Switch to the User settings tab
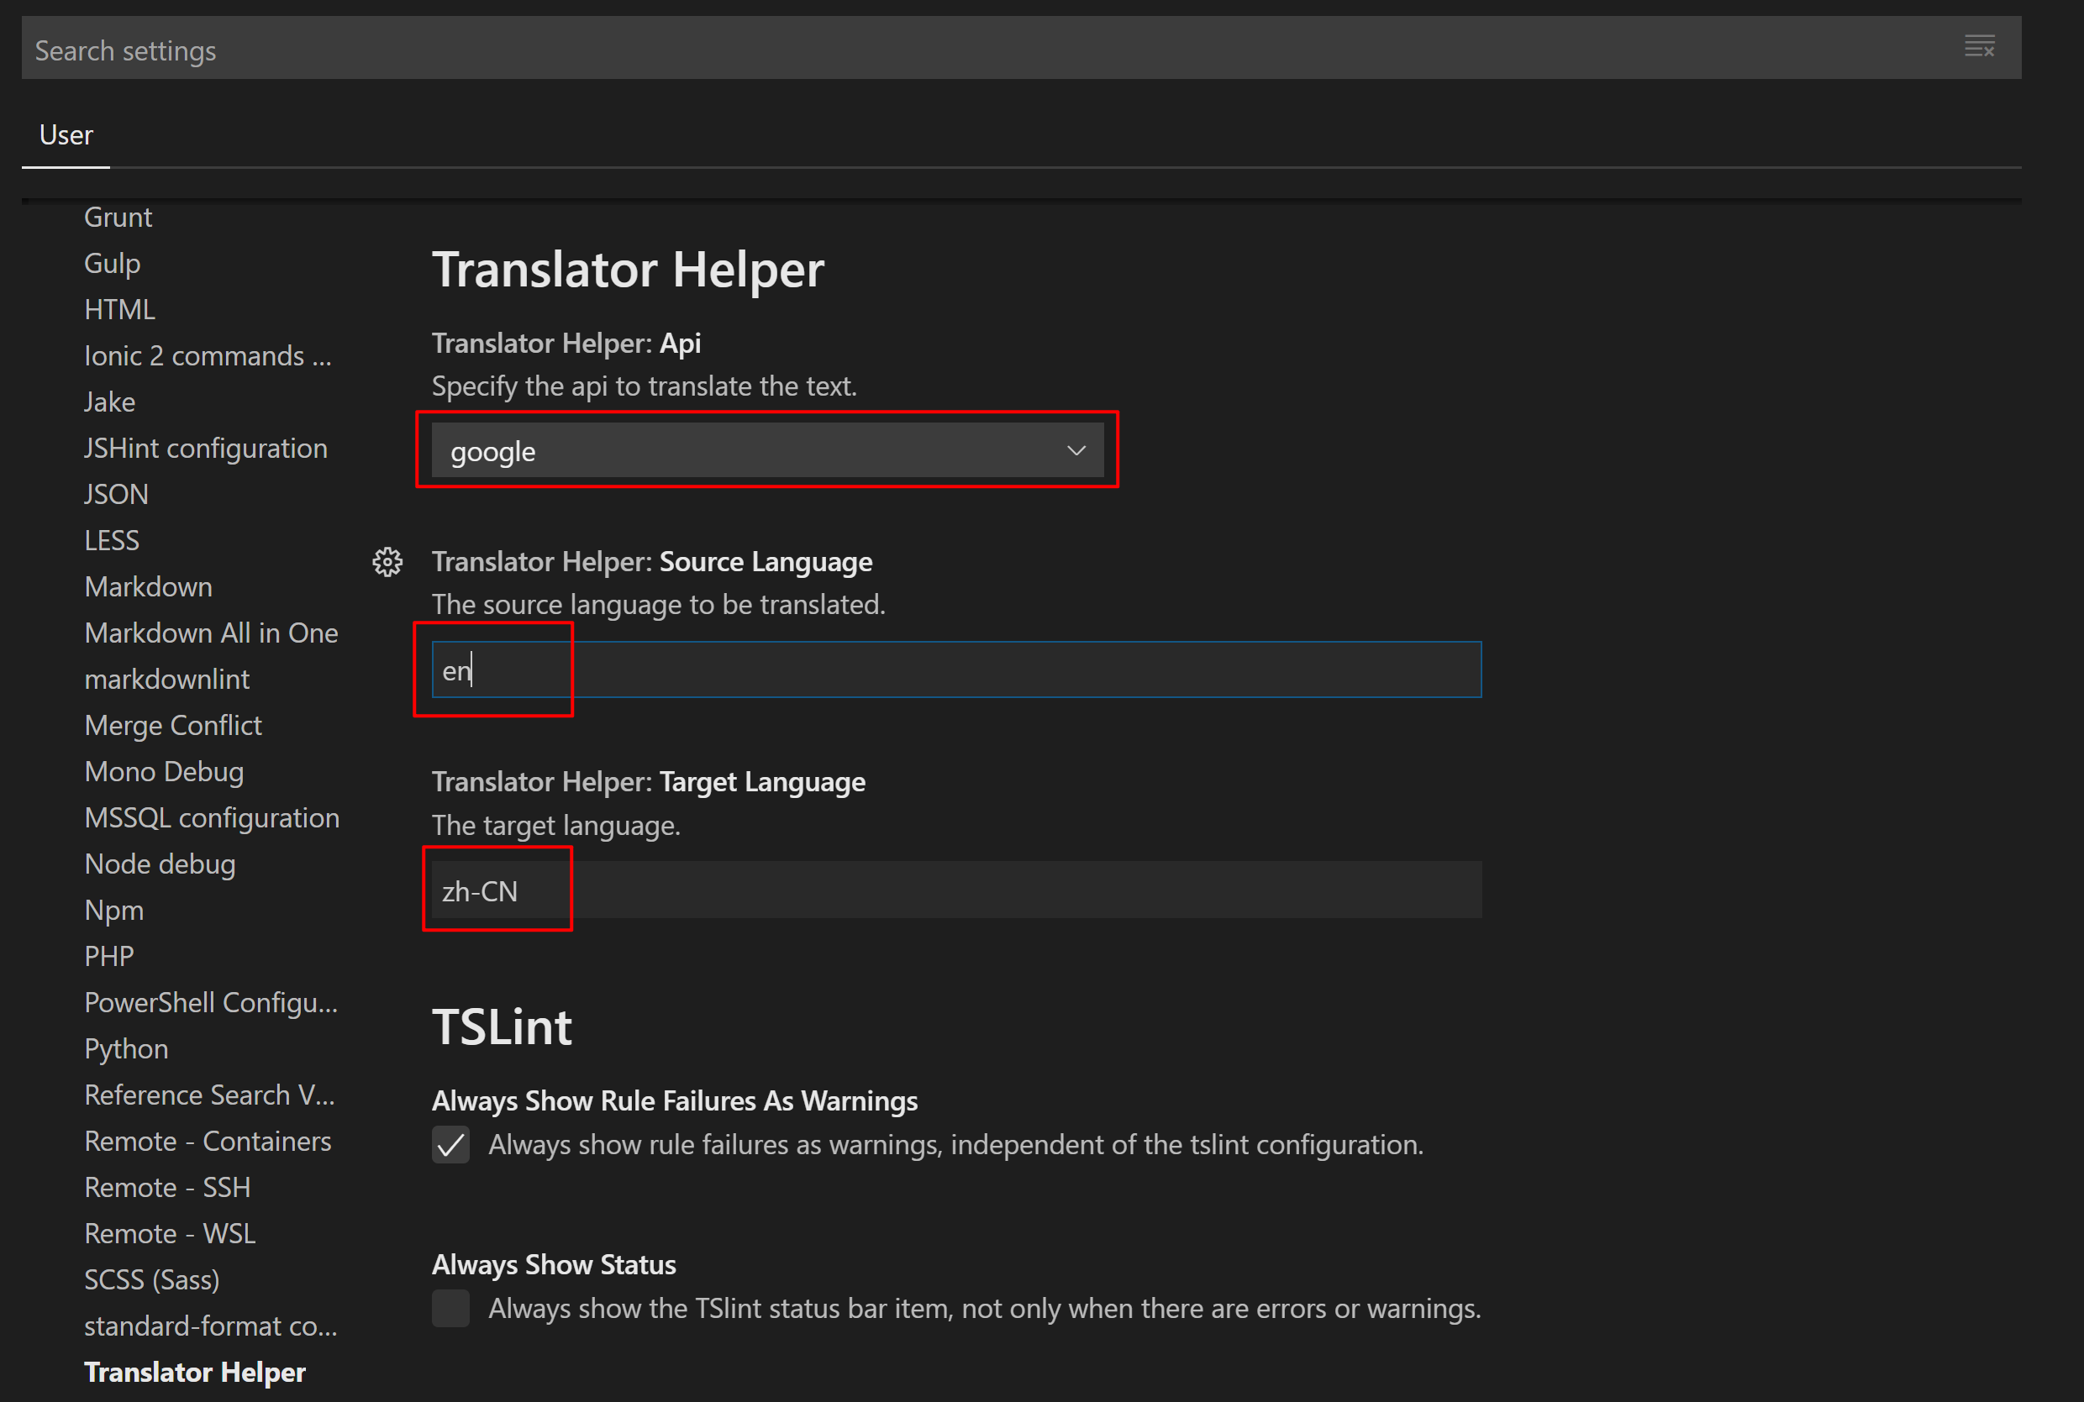 [66, 135]
